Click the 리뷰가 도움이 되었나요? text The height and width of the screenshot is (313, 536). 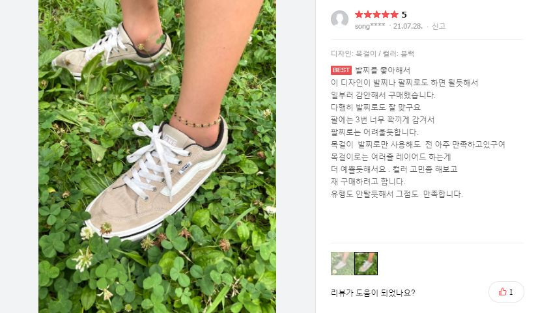[x=373, y=292]
